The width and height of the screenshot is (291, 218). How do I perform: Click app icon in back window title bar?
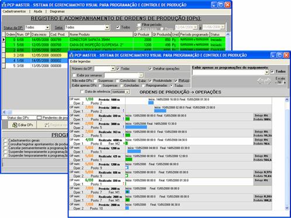coord(4,5)
